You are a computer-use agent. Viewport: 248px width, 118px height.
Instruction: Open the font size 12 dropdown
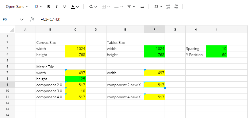click(x=38, y=7)
